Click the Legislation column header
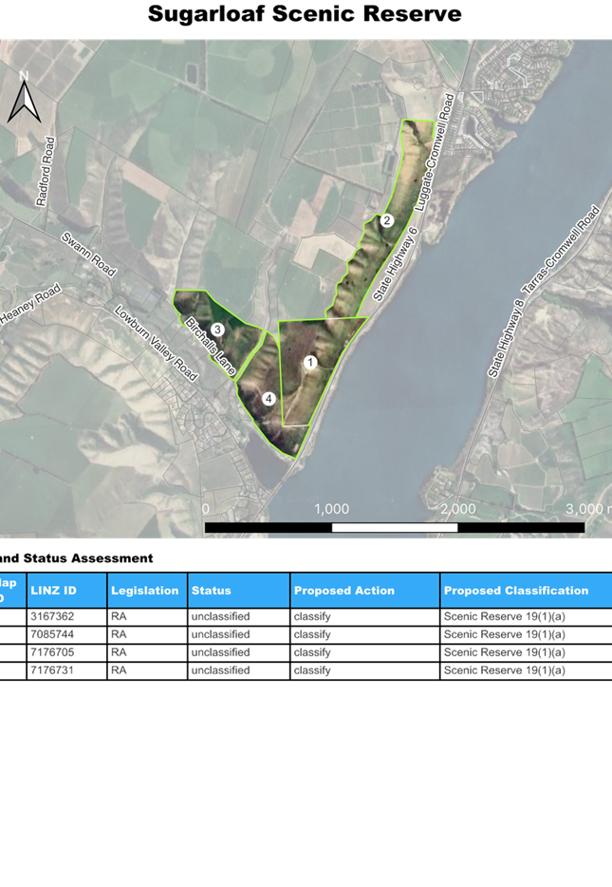This screenshot has width=612, height=887. [x=144, y=591]
